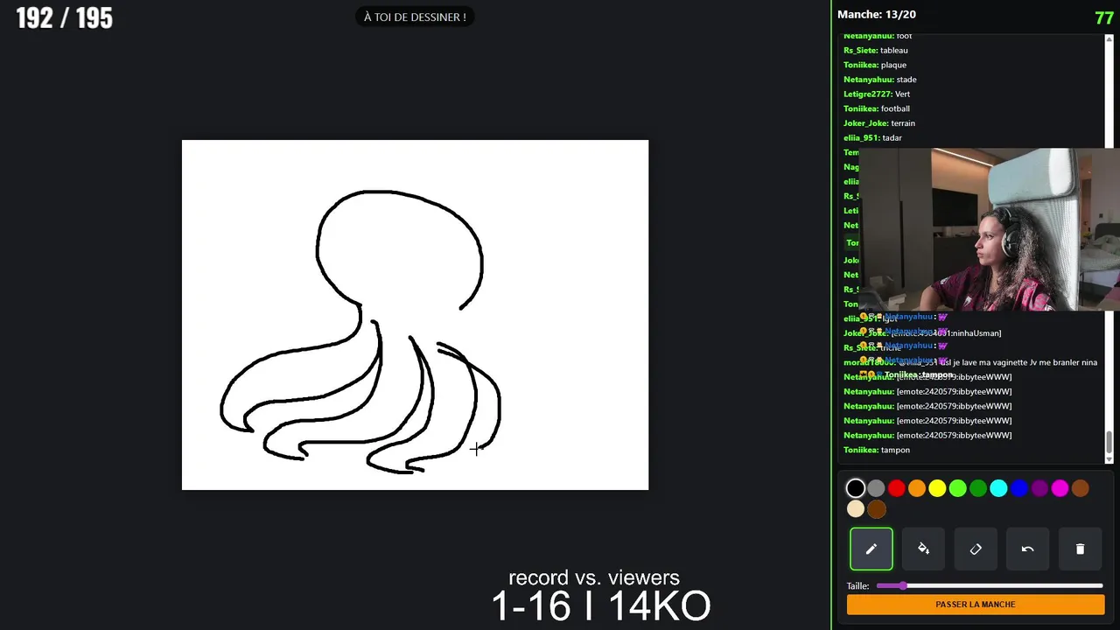Viewport: 1120px width, 630px height.
Task: Pick the gray color swatch
Action: pyautogui.click(x=876, y=488)
